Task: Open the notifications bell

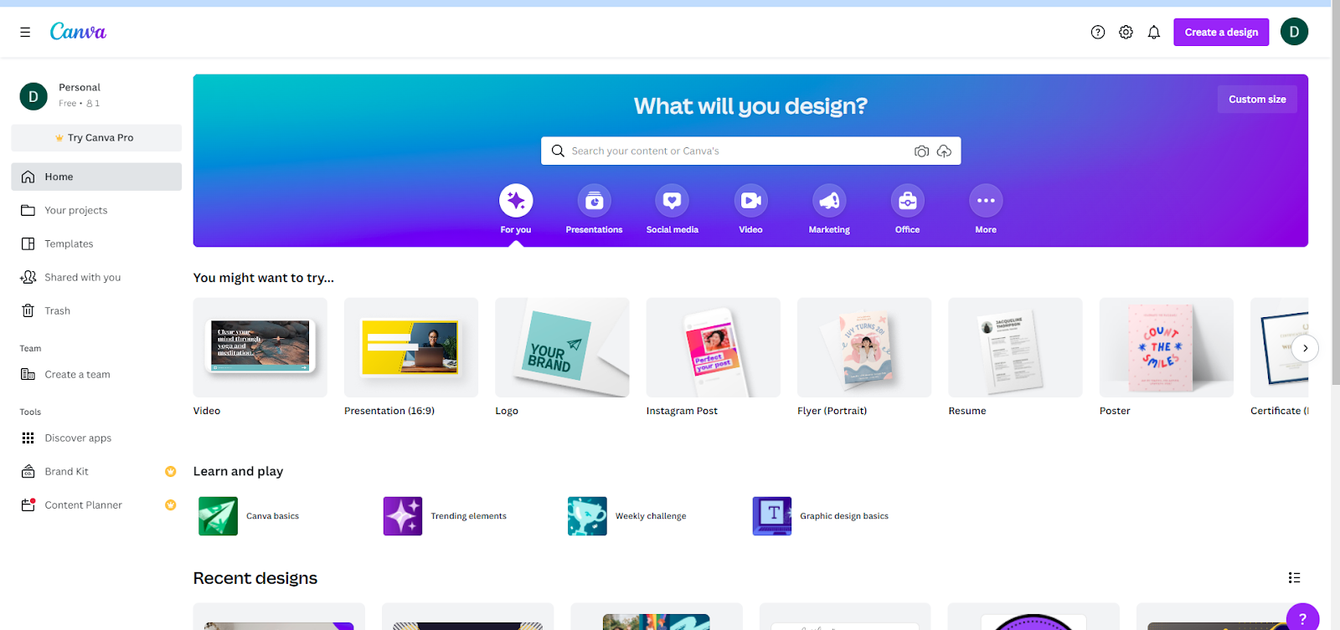Action: [x=1154, y=33]
